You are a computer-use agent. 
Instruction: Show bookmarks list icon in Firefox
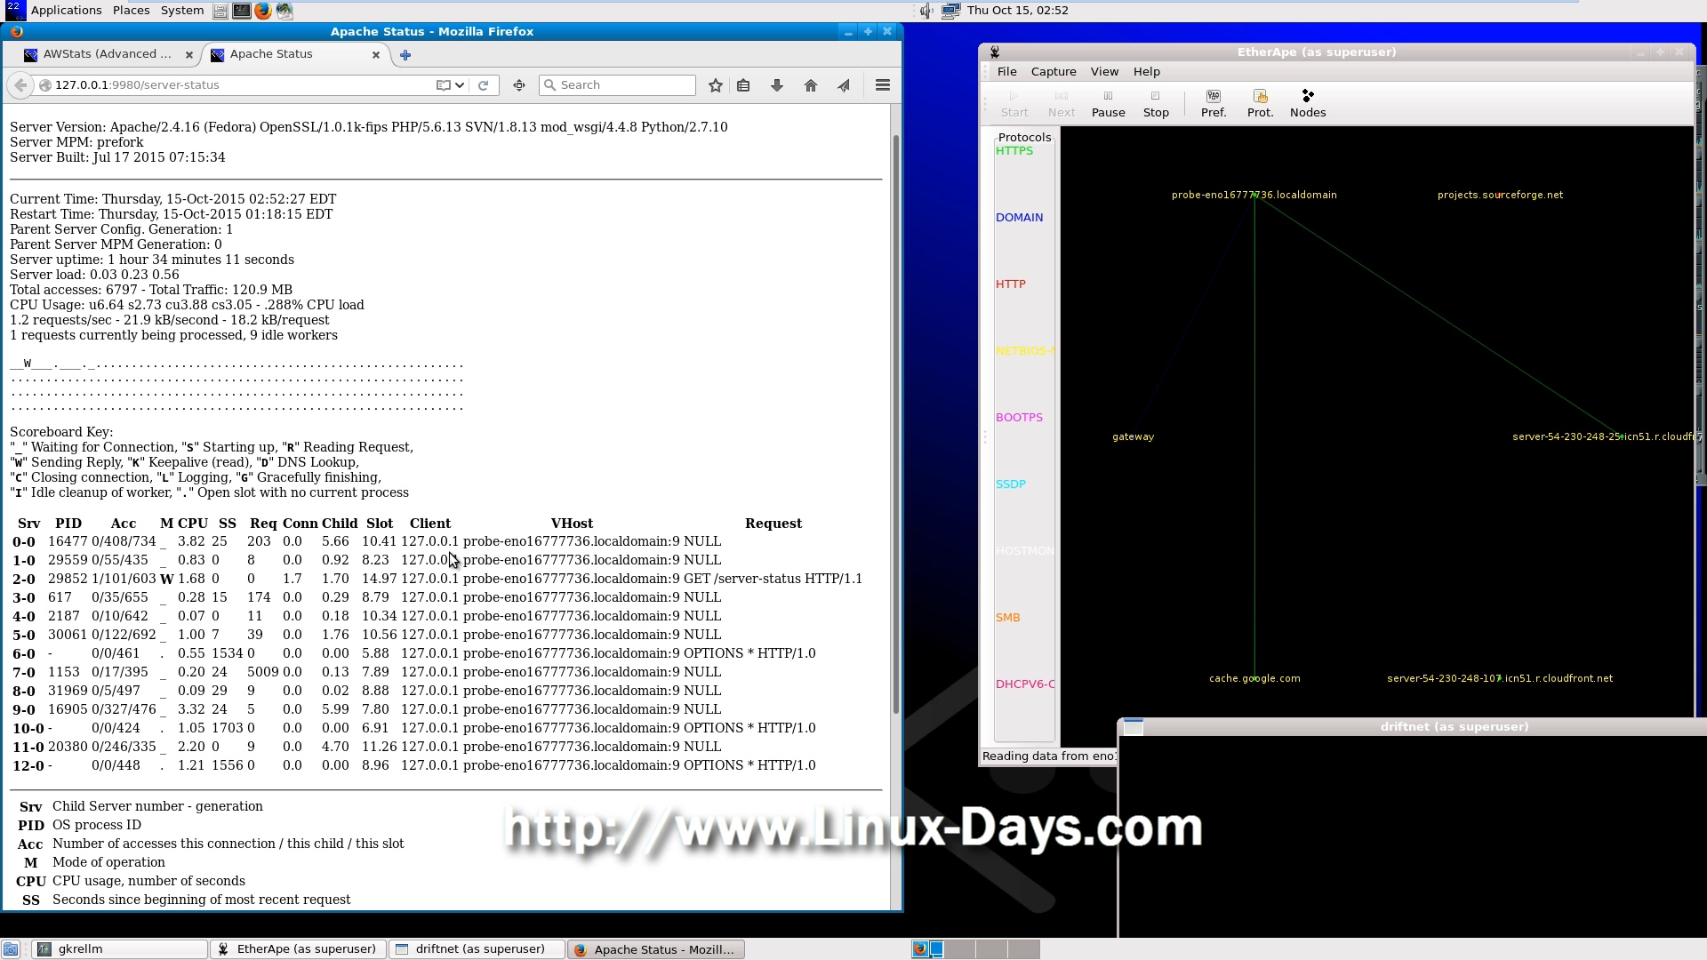tap(743, 85)
